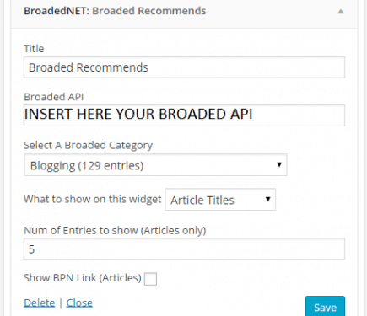Image resolution: width=367 pixels, height=316 pixels.
Task: Open the Article Titles dropdown
Action: point(220,200)
